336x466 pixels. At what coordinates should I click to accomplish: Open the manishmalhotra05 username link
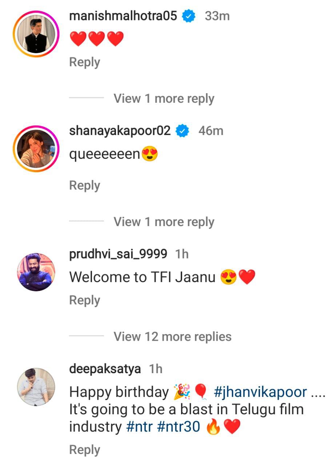[x=123, y=16]
